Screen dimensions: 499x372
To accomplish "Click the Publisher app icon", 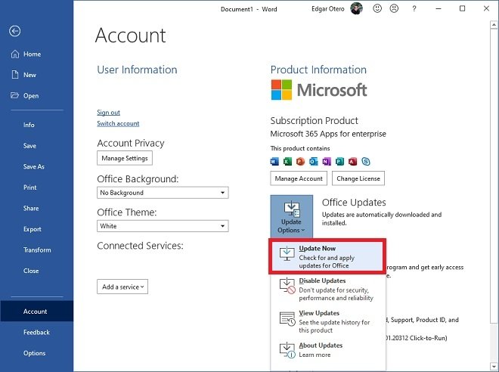I will (x=339, y=162).
